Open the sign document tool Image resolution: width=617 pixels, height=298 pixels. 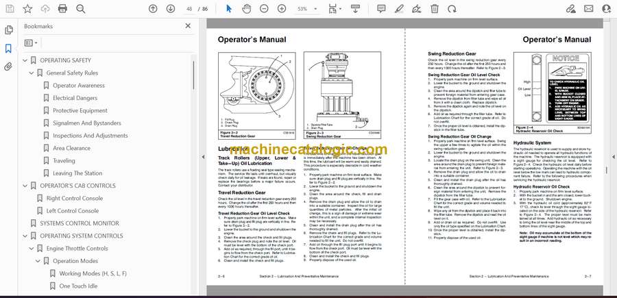coord(417,9)
